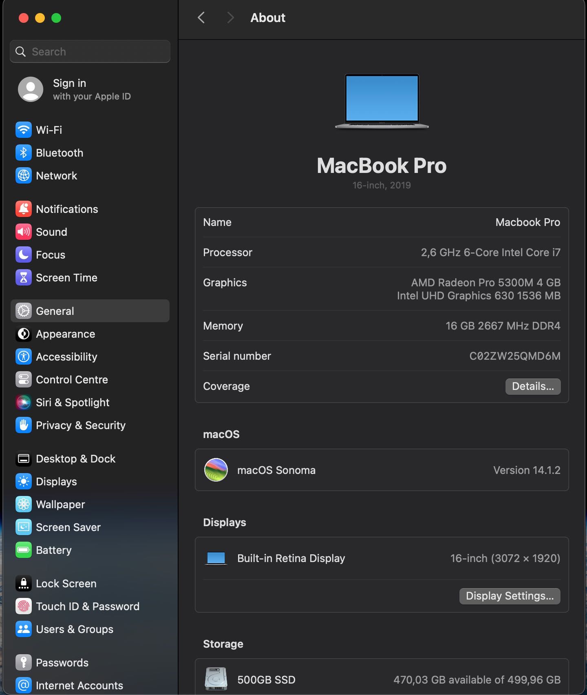Open Focus moon icon

coord(24,255)
